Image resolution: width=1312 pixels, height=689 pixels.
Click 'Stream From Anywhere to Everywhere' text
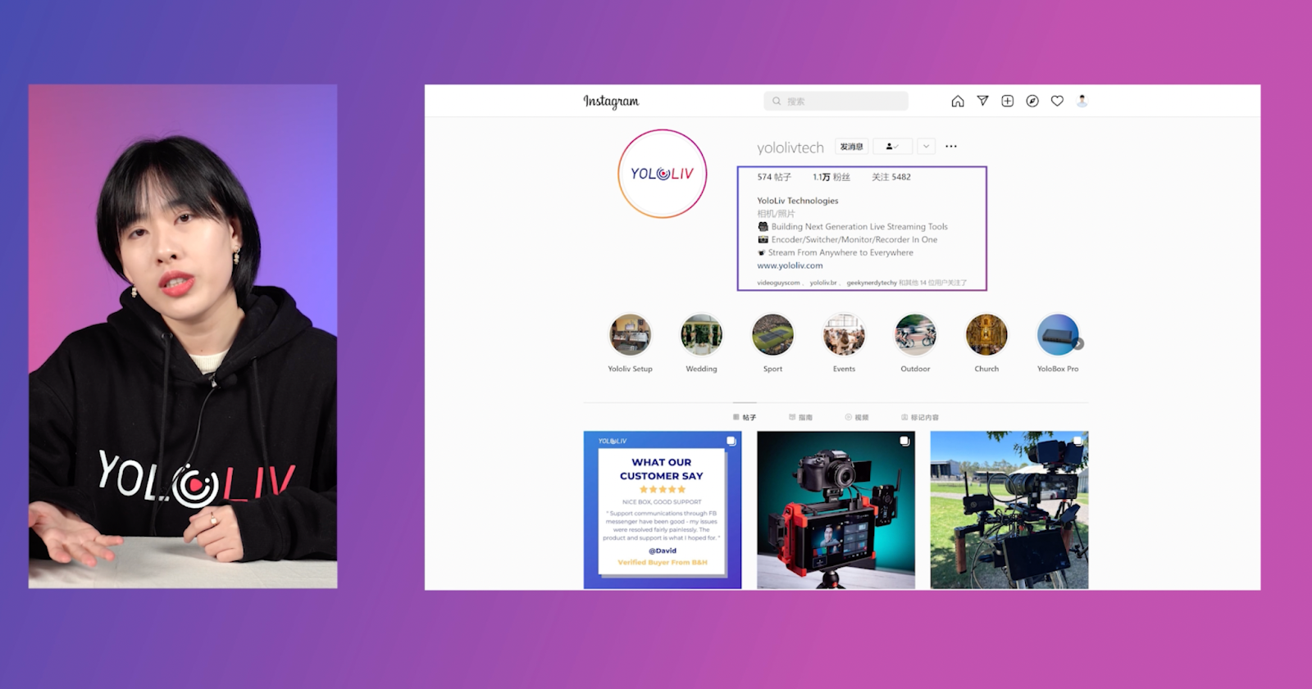click(x=840, y=252)
